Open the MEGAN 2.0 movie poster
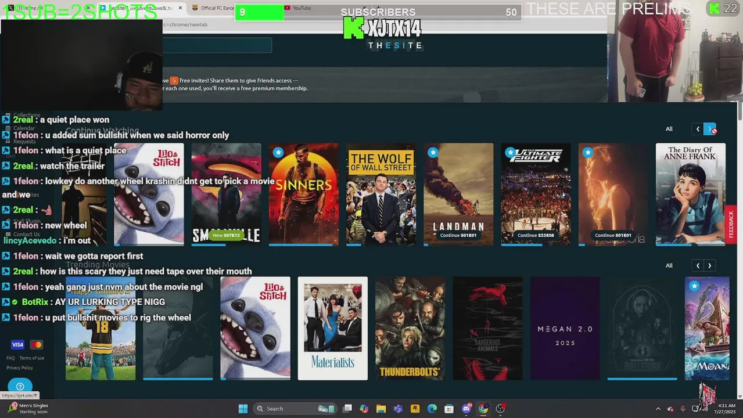Screen dimensions: 743x418 [565, 328]
